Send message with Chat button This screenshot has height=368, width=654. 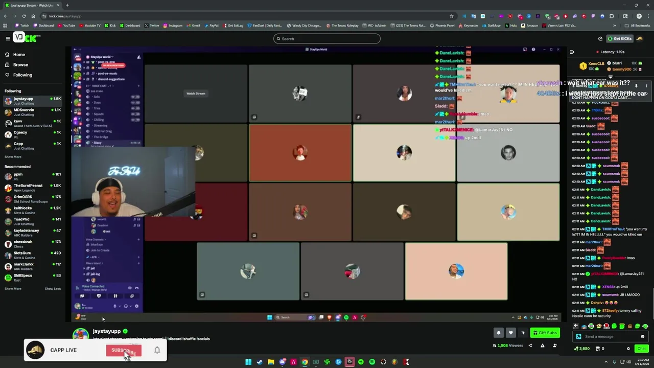pyautogui.click(x=641, y=349)
